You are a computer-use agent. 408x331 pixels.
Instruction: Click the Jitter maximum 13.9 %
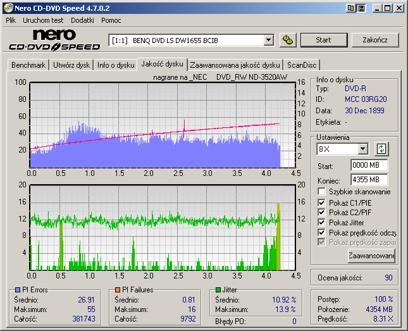pos(285,309)
